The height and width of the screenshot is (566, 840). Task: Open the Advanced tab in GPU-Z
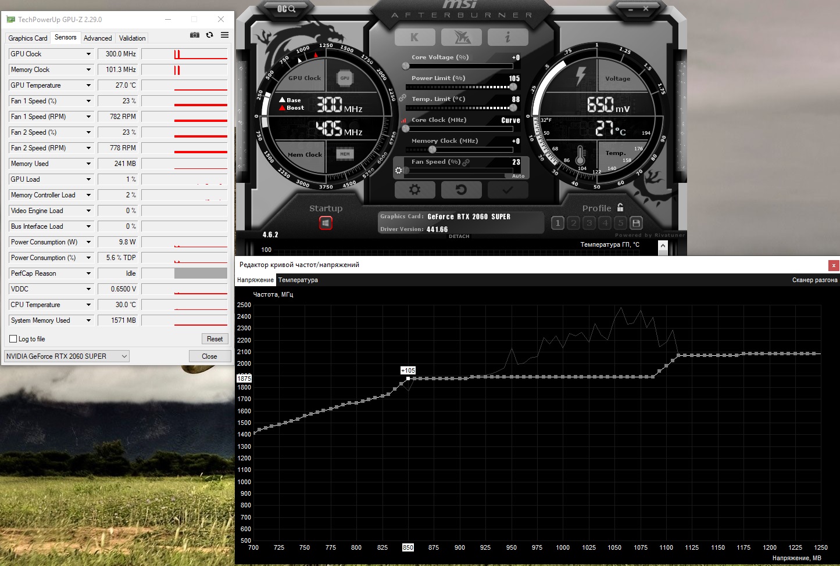click(98, 38)
